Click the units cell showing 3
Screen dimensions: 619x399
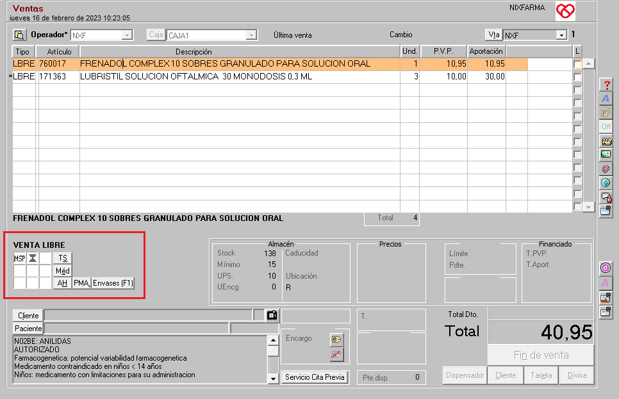click(409, 77)
